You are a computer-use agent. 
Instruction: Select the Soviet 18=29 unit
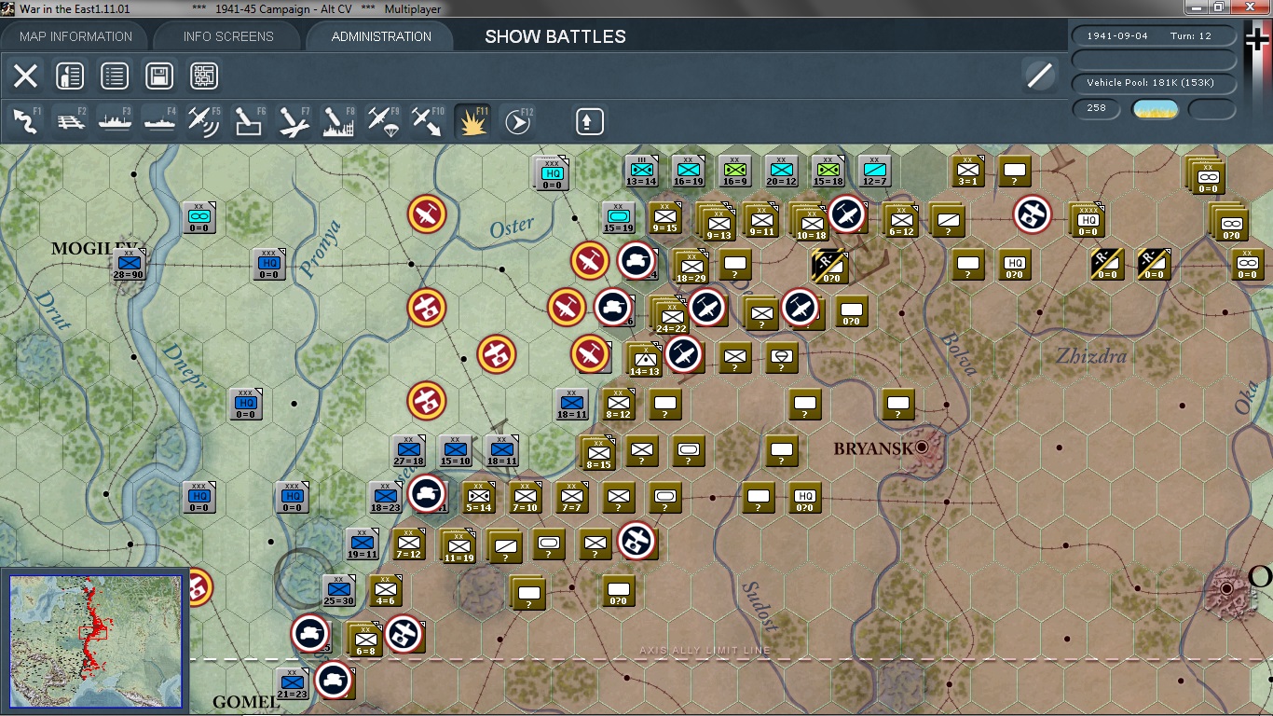tap(691, 267)
